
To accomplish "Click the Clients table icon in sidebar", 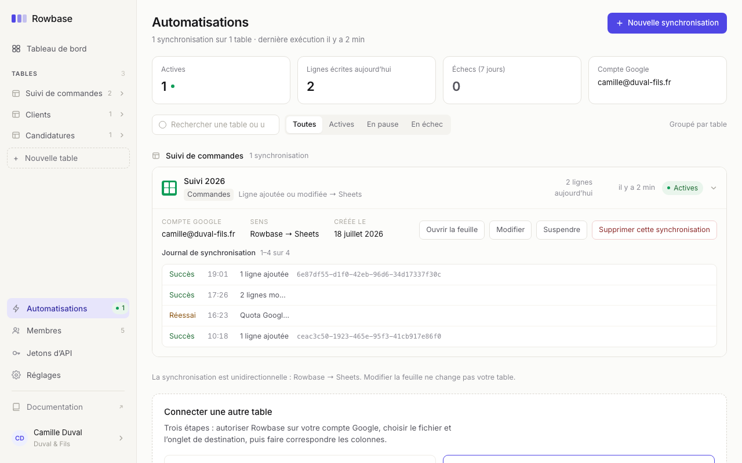I will coord(16,115).
